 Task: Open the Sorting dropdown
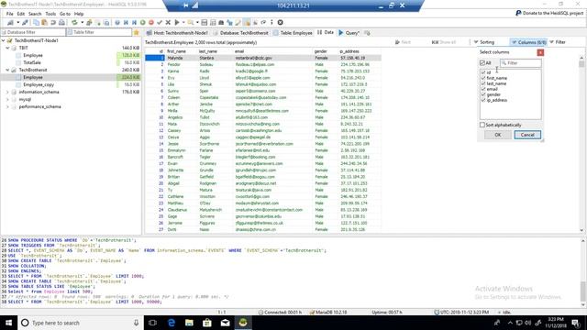484,42
